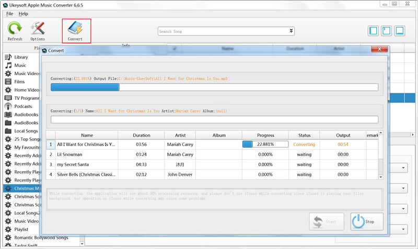Sort by the Artist column header
The height and width of the screenshot is (249, 418).
point(180,135)
